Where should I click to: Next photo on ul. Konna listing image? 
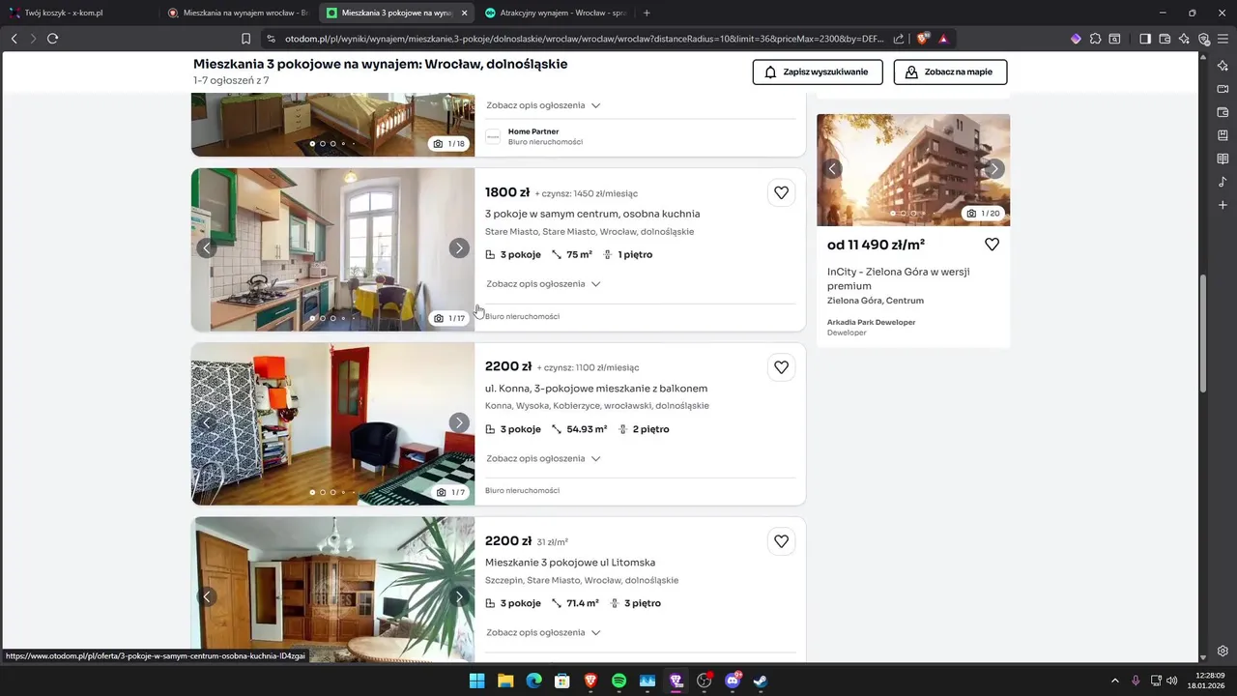click(x=459, y=422)
